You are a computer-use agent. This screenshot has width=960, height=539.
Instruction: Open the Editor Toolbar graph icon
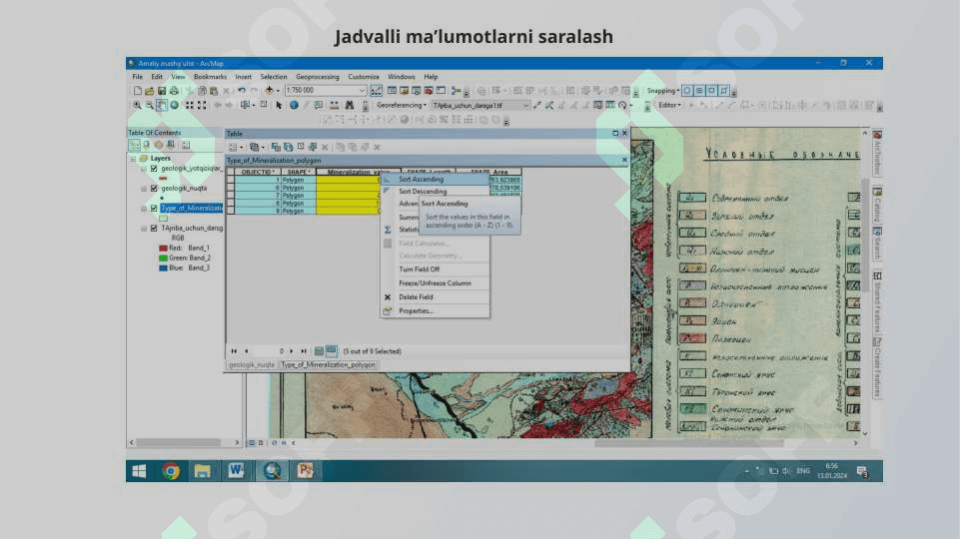[x=376, y=91]
